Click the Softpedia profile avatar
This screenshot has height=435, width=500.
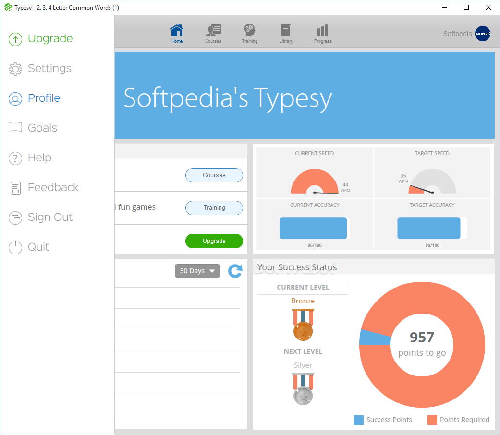(482, 34)
